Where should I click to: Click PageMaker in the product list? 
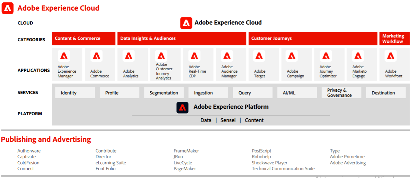tap(185, 168)
